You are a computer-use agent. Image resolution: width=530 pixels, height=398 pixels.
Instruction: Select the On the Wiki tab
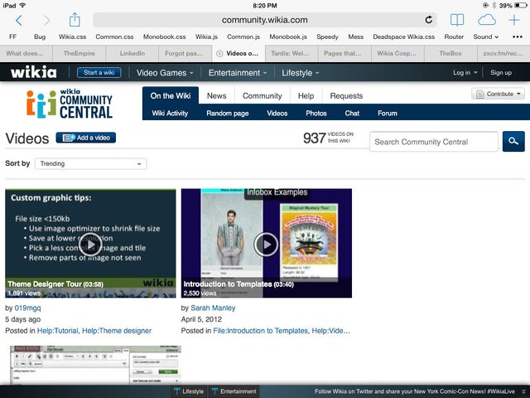[x=171, y=96]
